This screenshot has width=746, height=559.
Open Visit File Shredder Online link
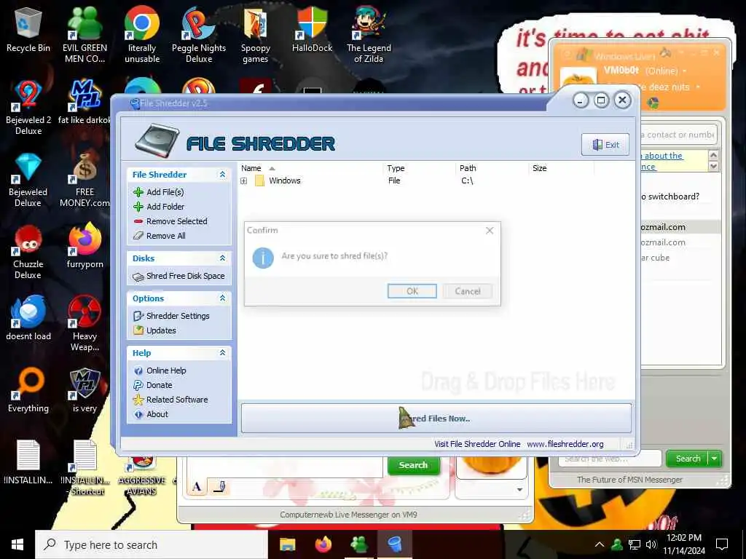(477, 444)
